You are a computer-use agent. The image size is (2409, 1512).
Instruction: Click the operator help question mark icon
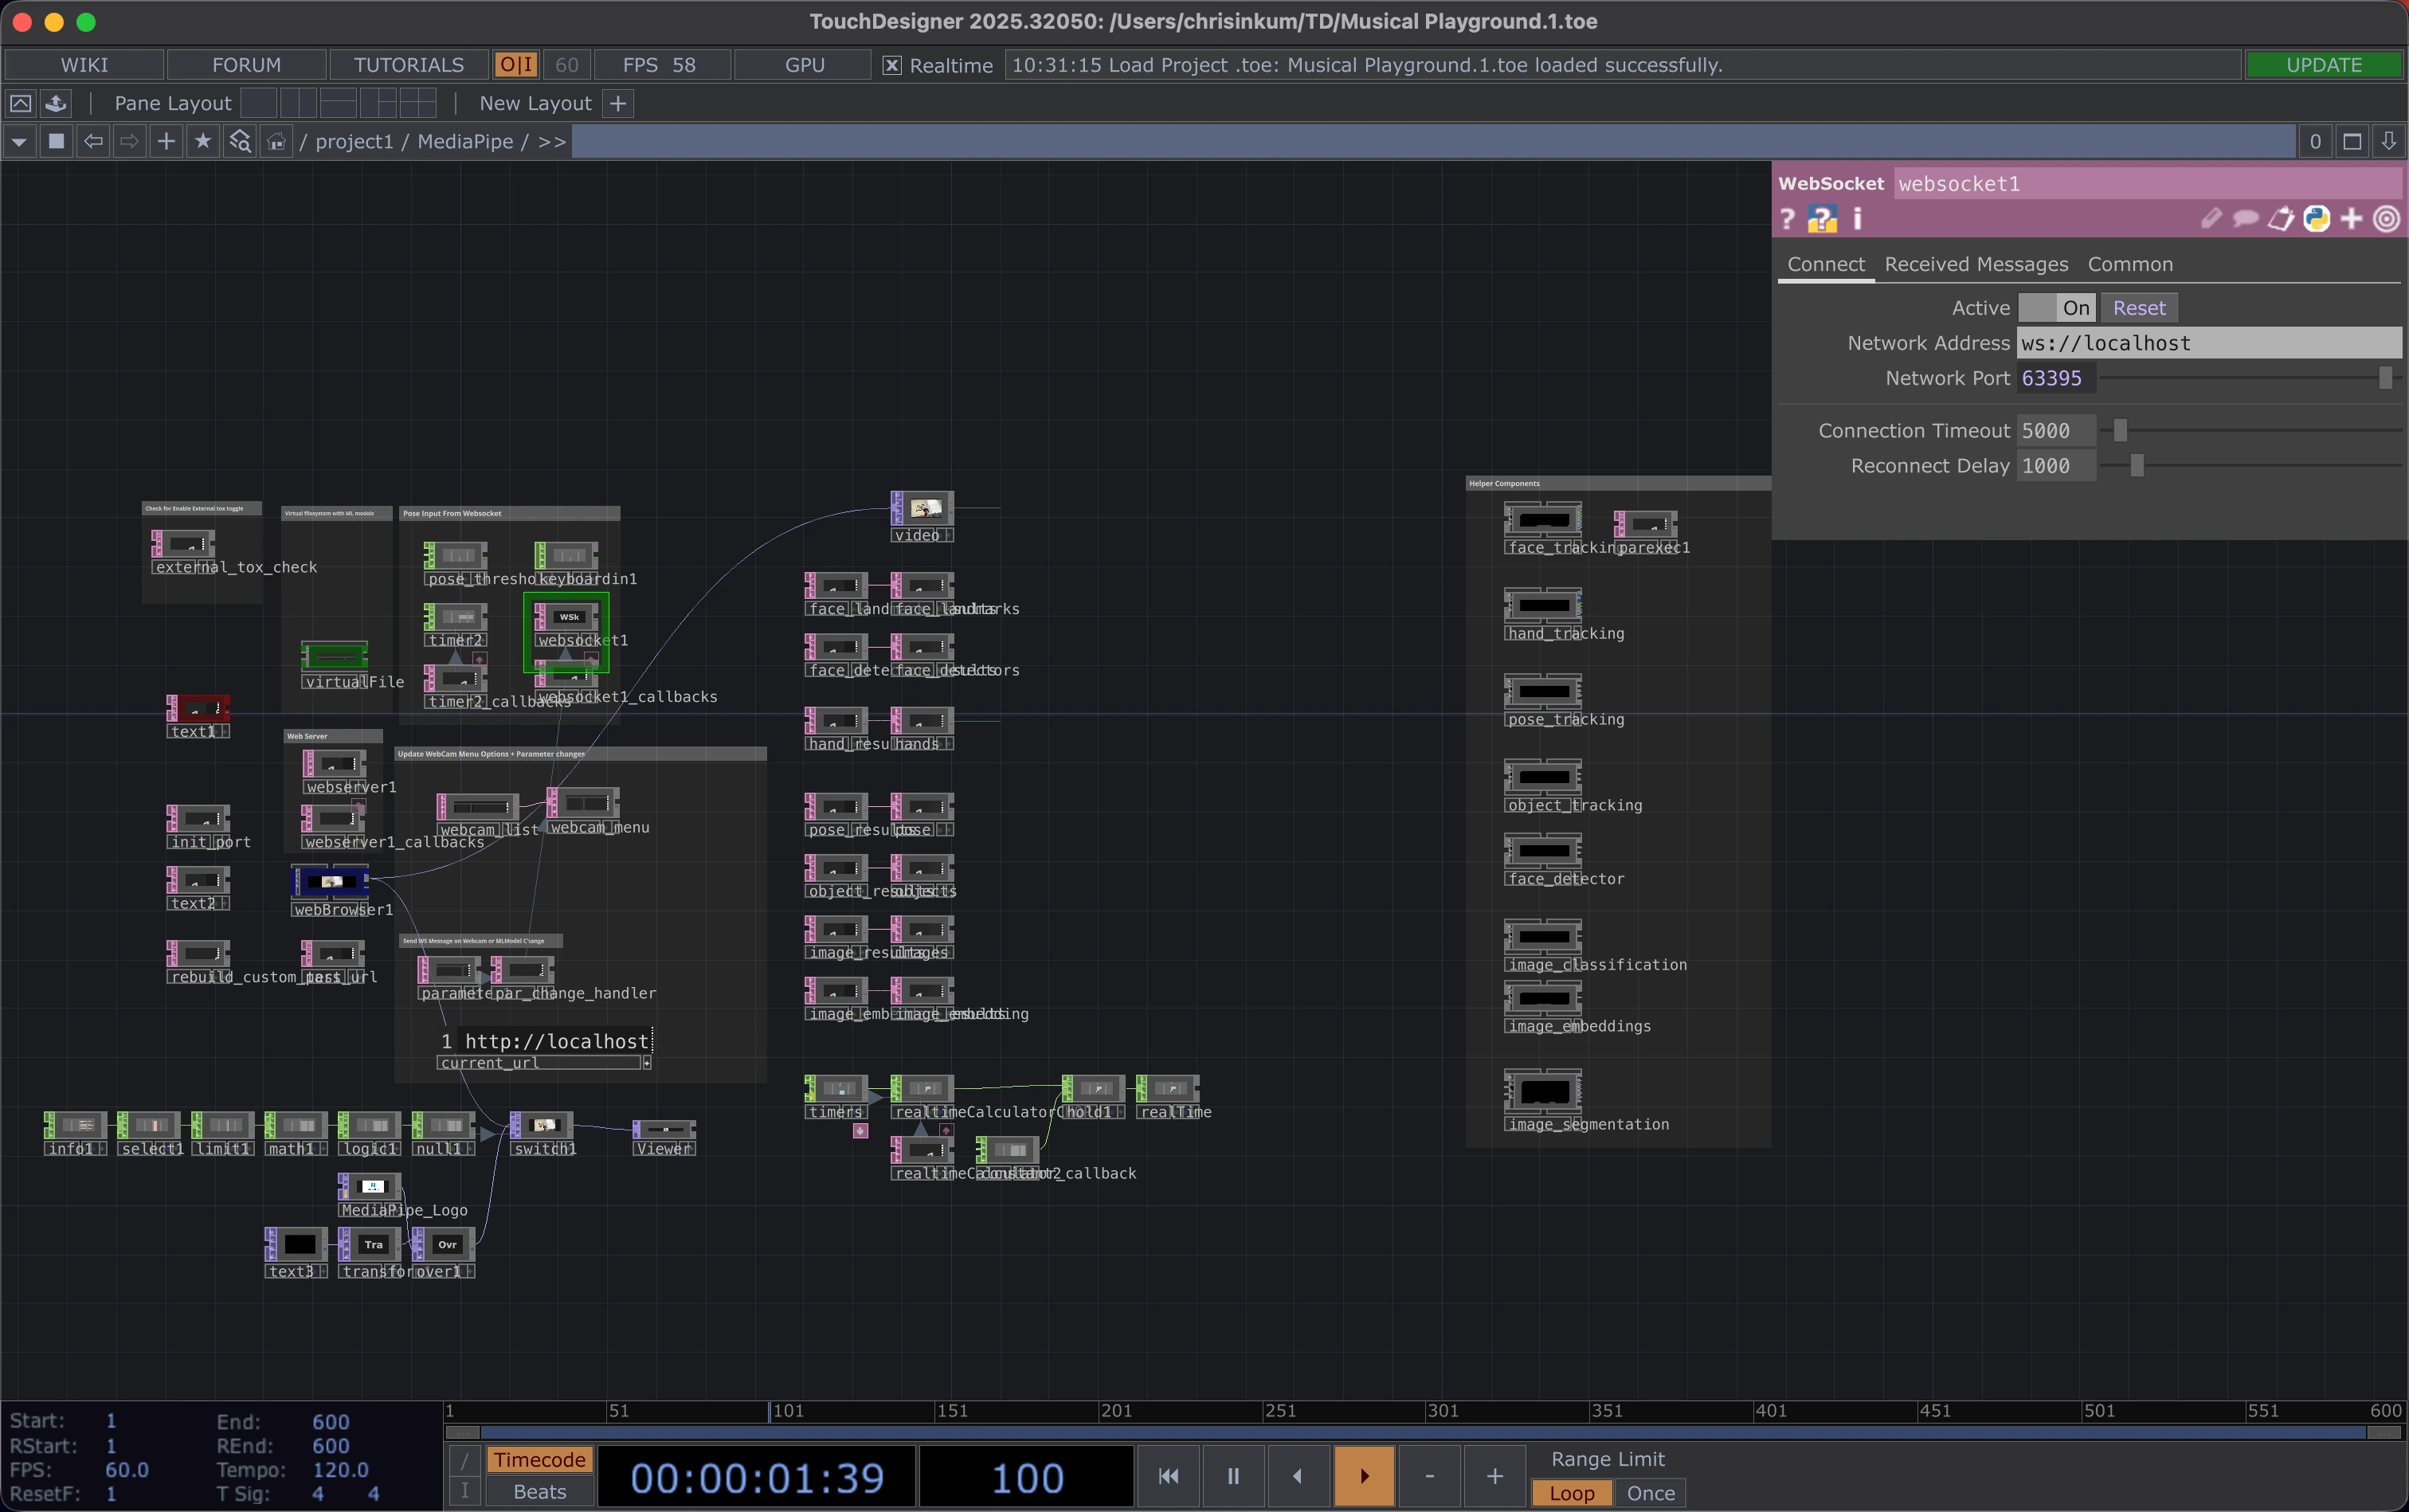tap(1787, 219)
